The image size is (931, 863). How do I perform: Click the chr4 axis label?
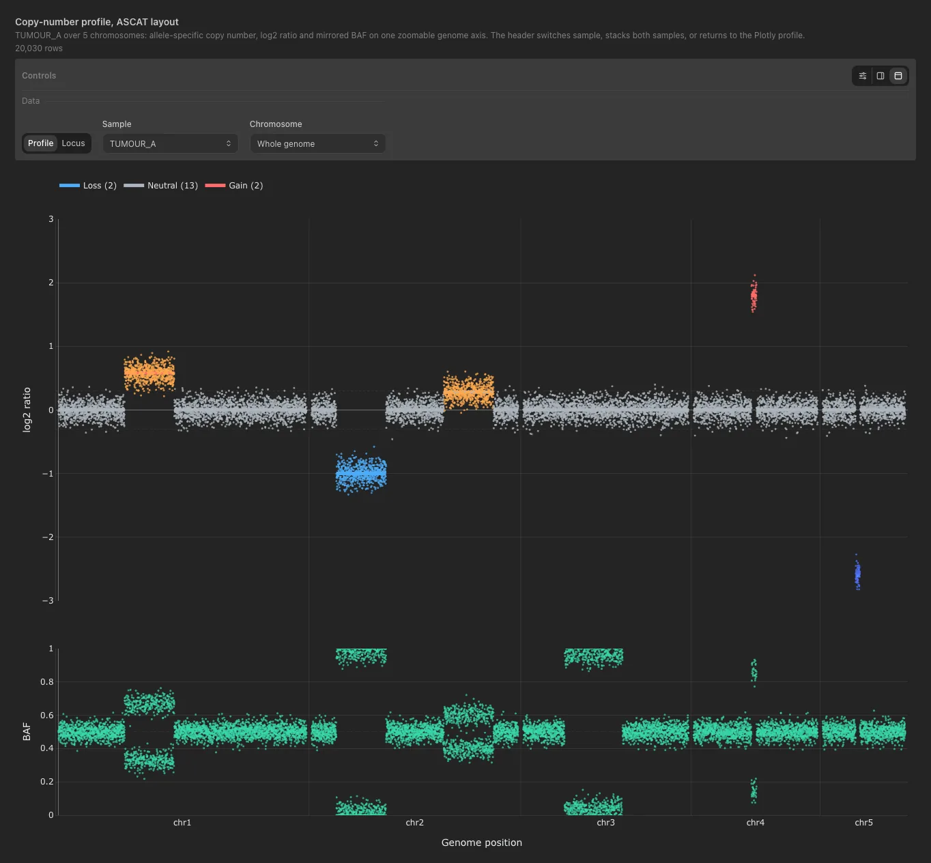(756, 823)
